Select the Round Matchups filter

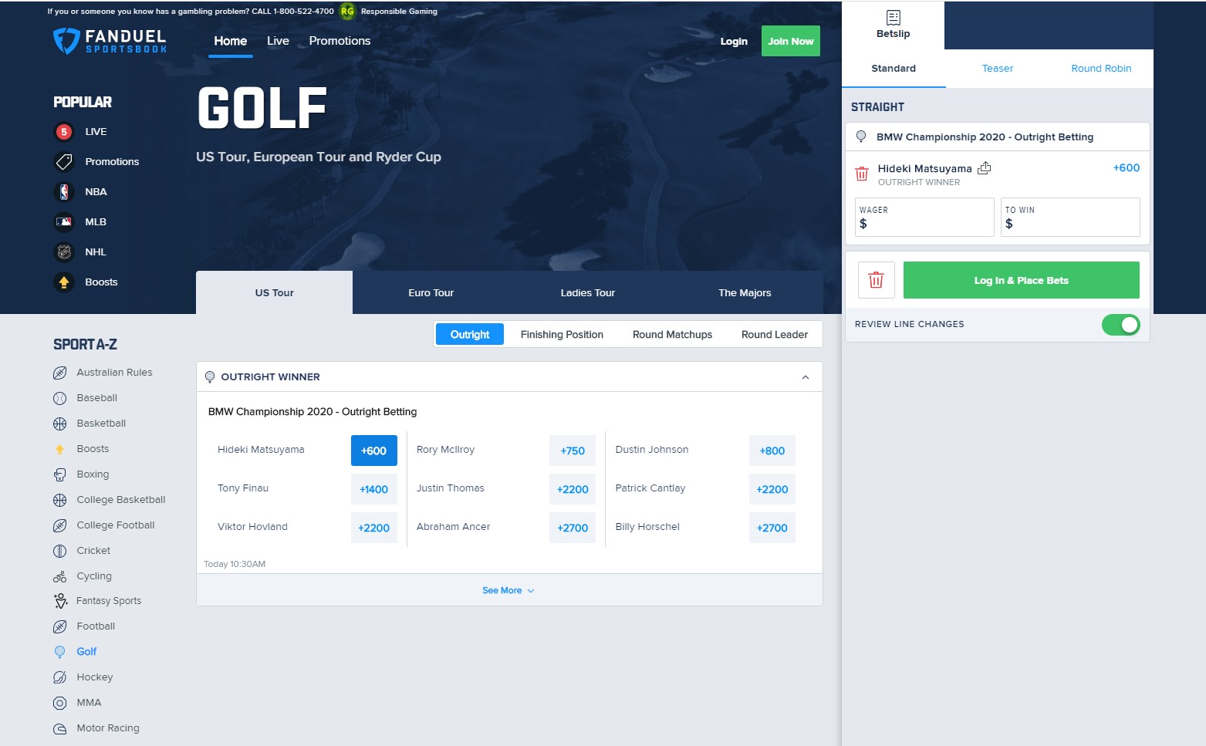672,334
